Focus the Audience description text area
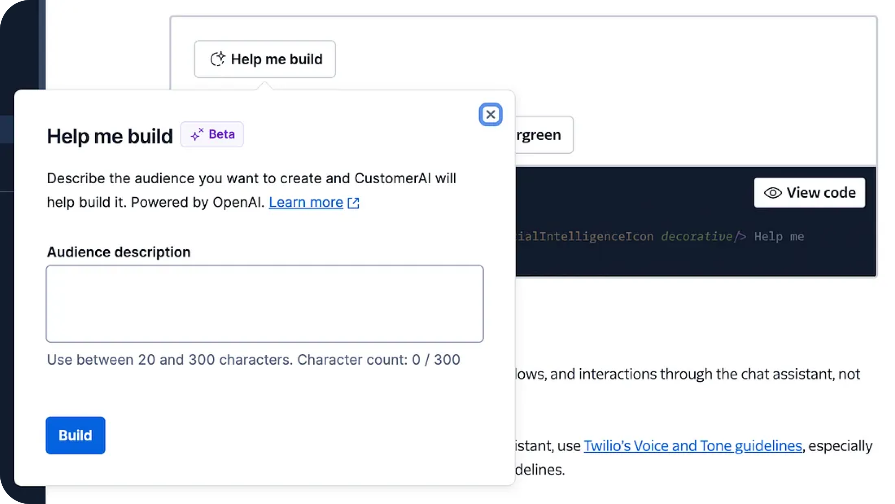The height and width of the screenshot is (504, 895). click(x=265, y=303)
